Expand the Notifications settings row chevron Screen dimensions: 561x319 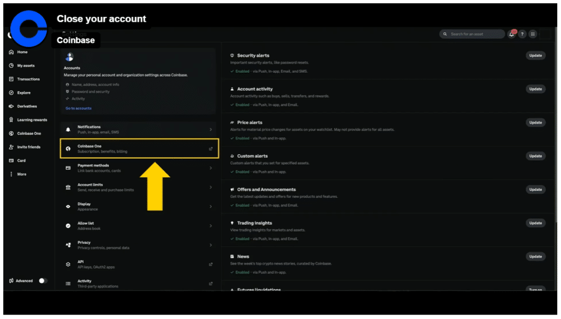tap(211, 130)
